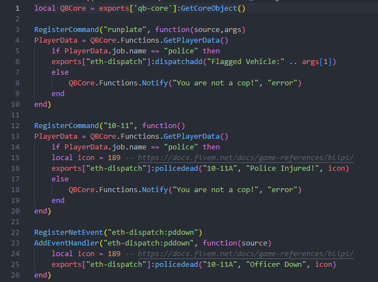Click line number 22 in the gutter

coord(15,232)
